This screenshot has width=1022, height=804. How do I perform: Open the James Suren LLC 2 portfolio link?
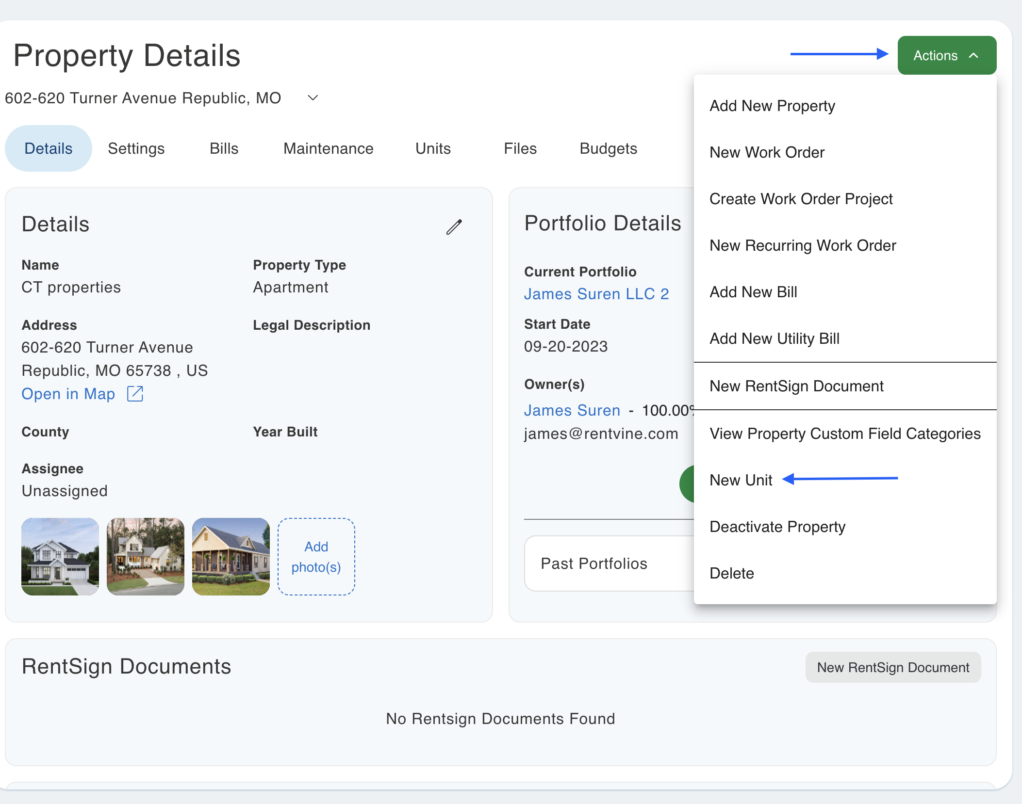(x=596, y=294)
